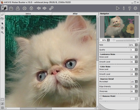Adjust the Edge Intensity spinner

coord(136,87)
